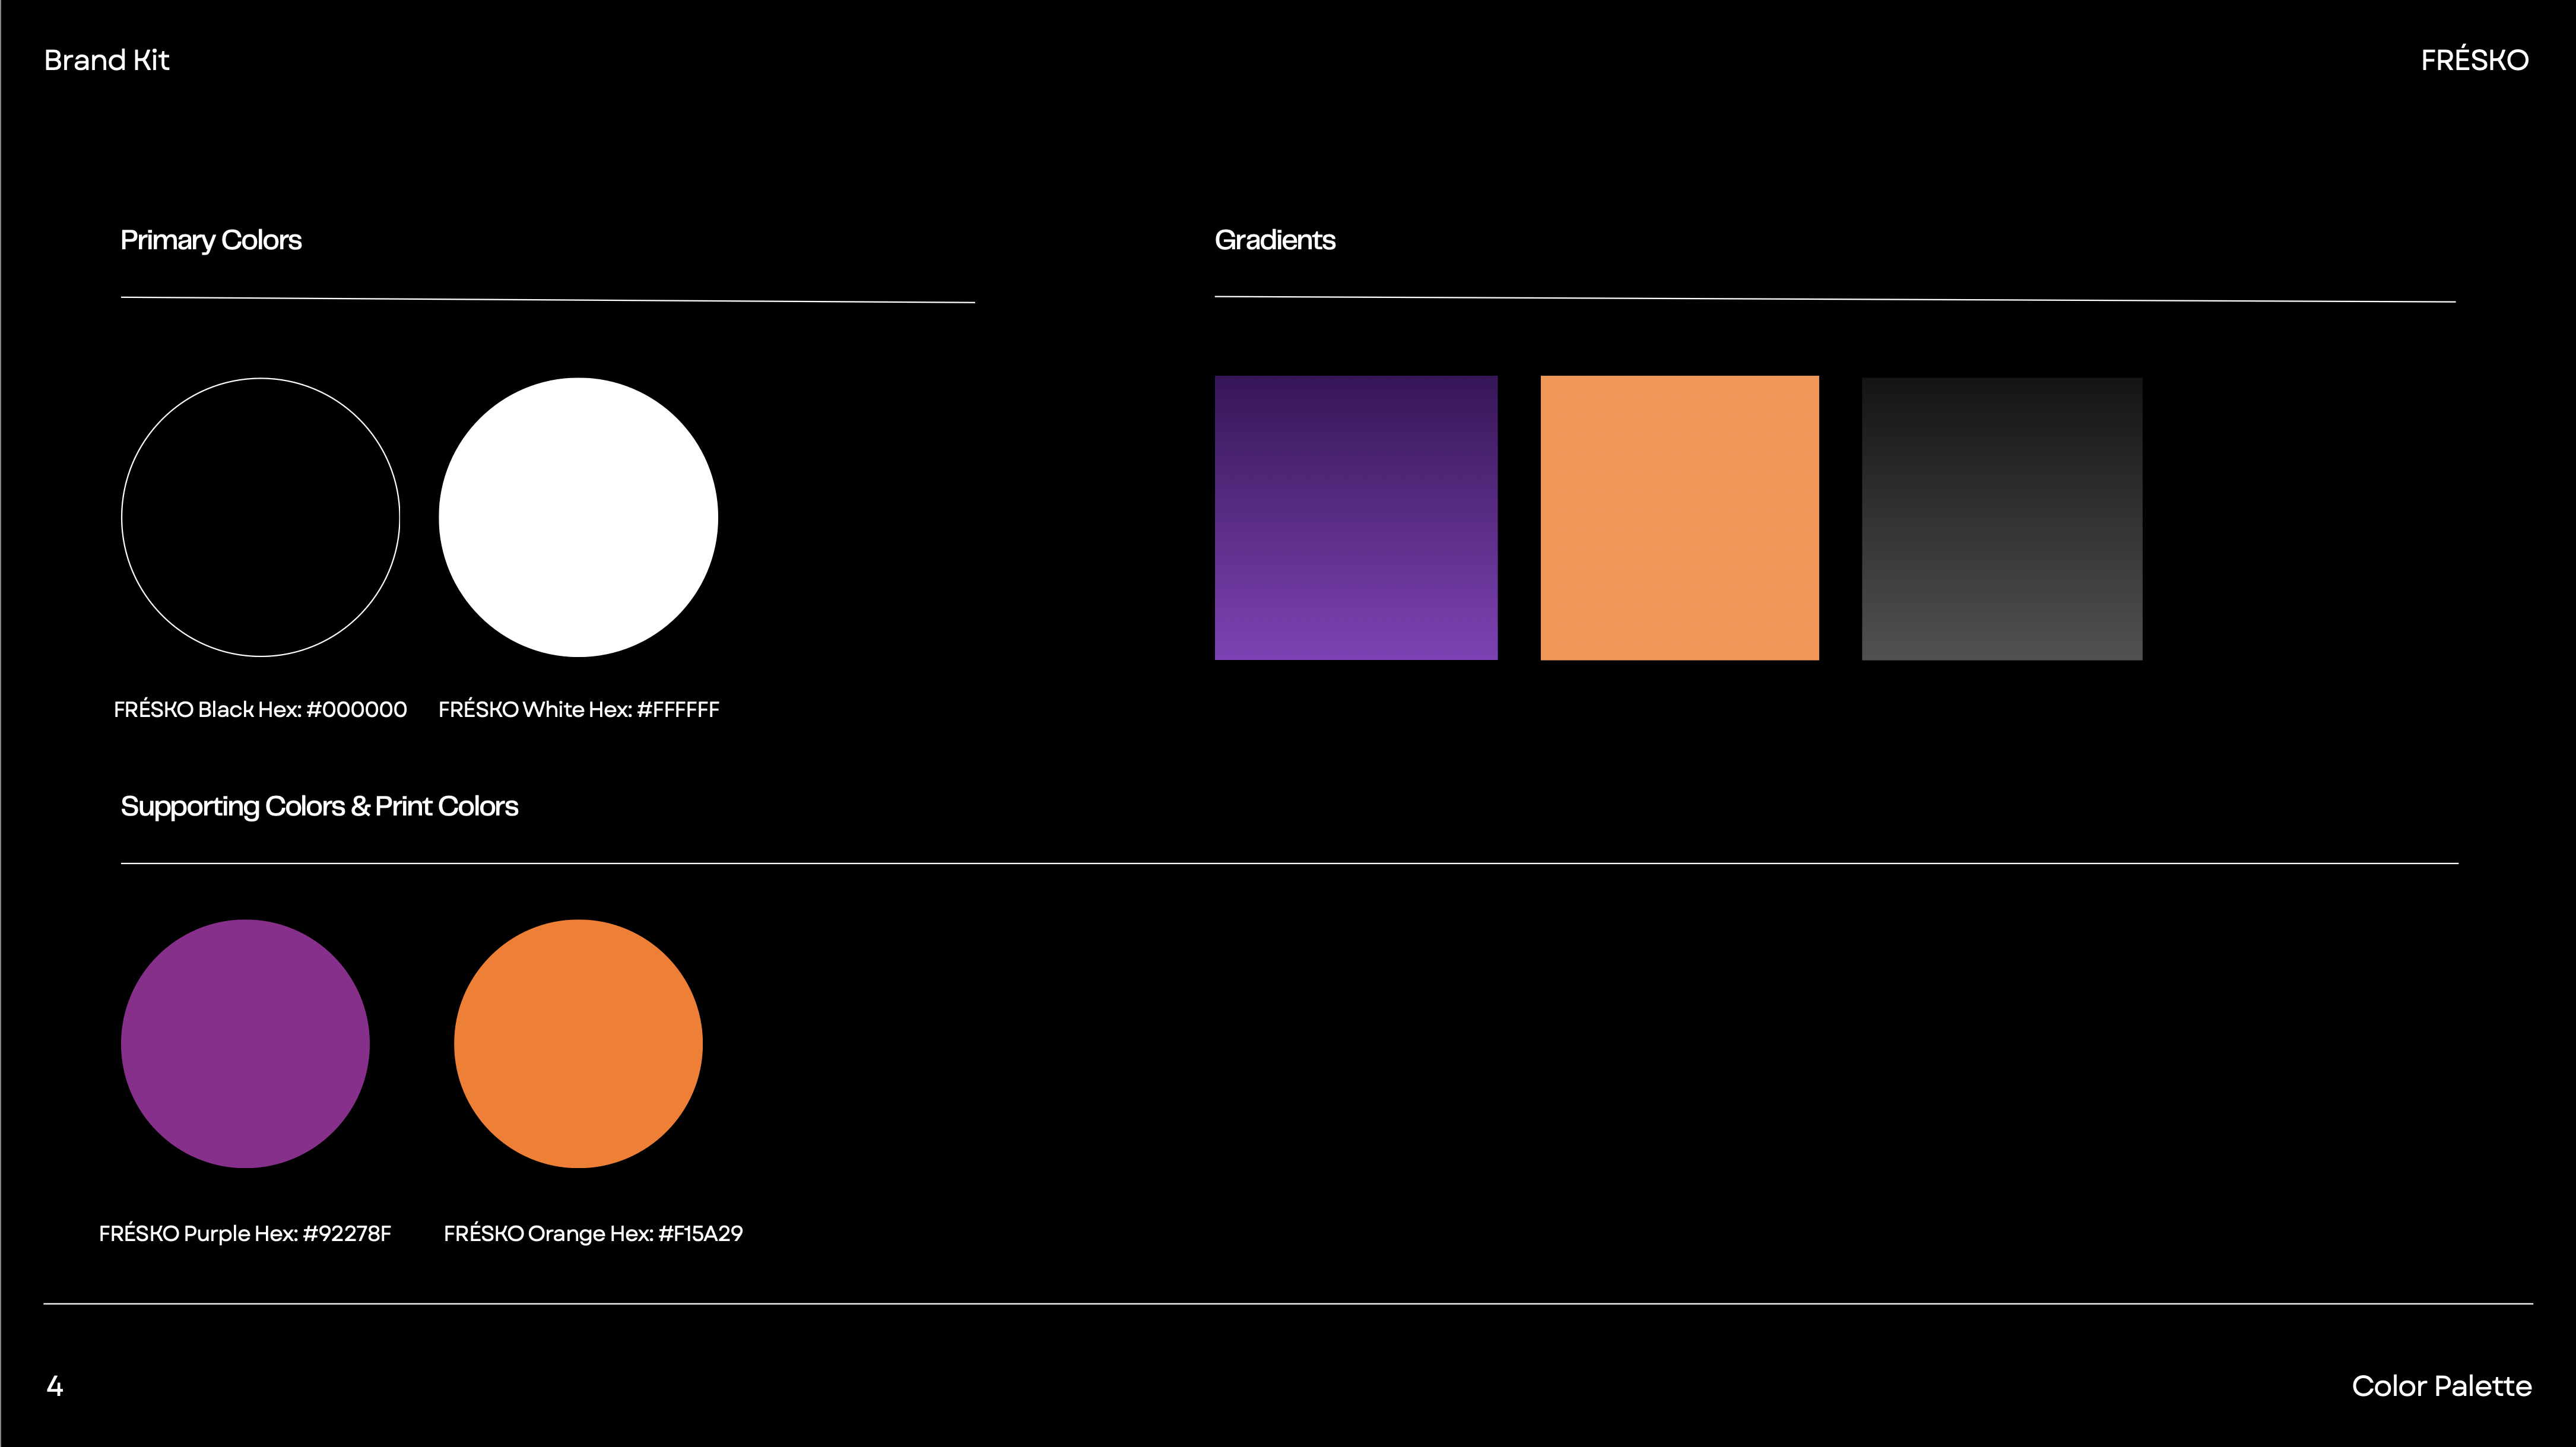Pick the FRÉSKO Purple circle swatch
2576x1447 pixels.
(x=245, y=1043)
